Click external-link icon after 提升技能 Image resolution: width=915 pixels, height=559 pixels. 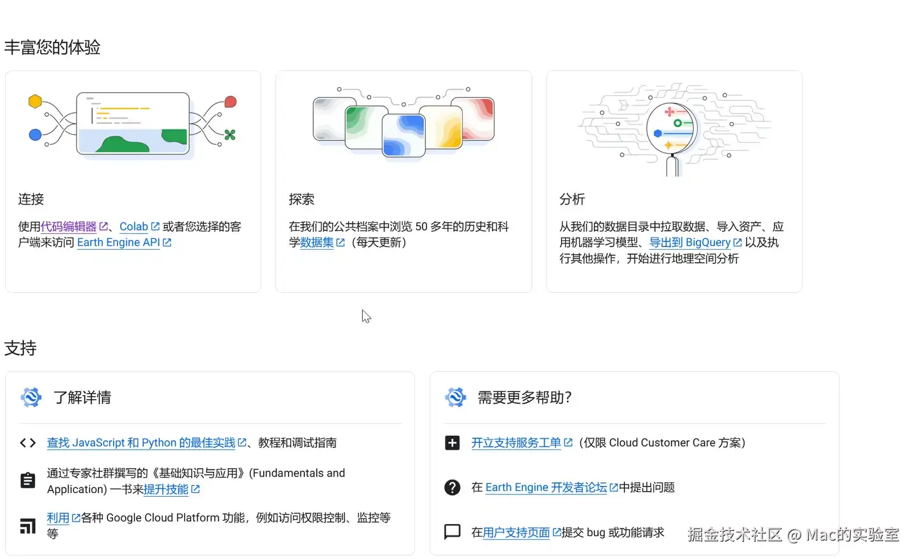tap(196, 488)
